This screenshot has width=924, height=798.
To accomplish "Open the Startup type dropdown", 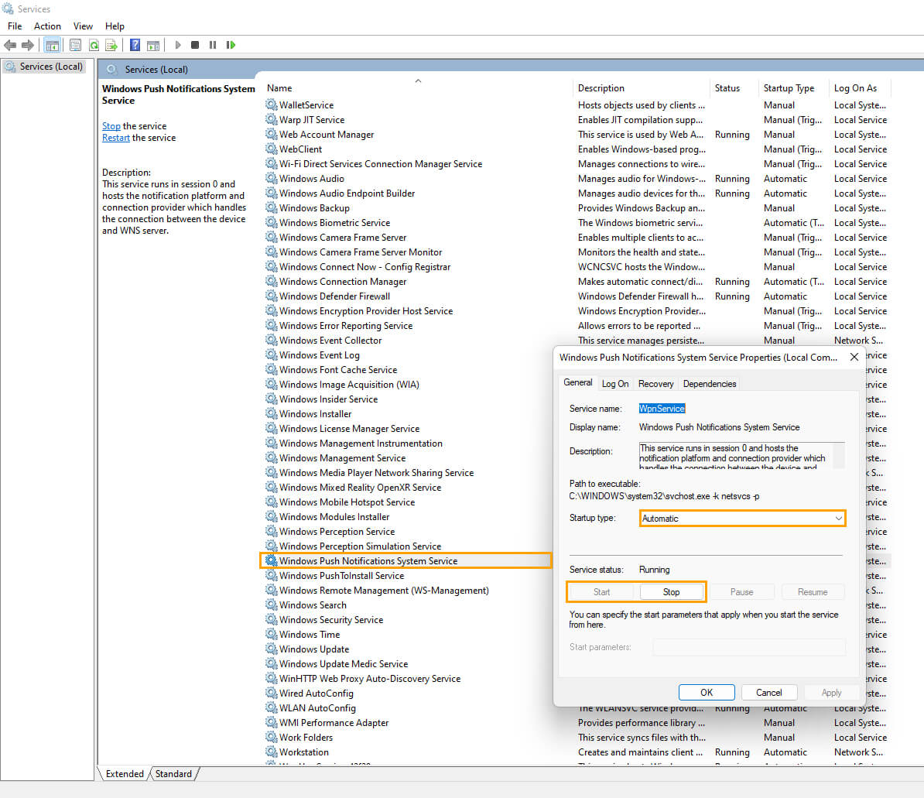I will [x=742, y=518].
